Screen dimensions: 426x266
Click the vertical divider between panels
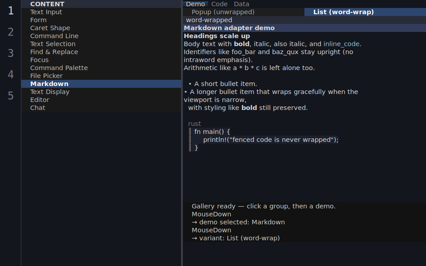coord(182,133)
